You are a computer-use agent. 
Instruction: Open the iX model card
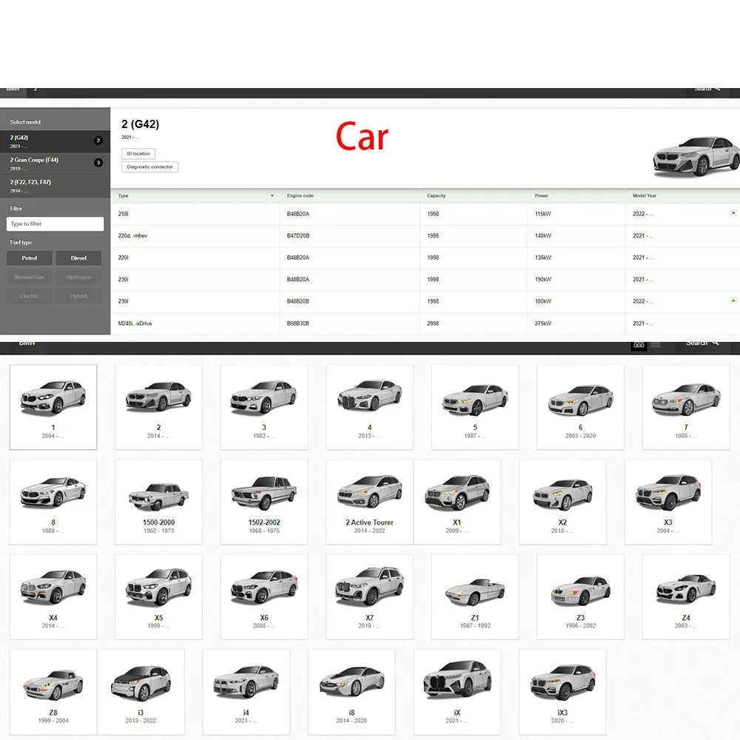(x=457, y=692)
